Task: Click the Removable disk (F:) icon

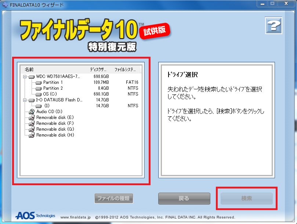Action: (x=32, y=123)
